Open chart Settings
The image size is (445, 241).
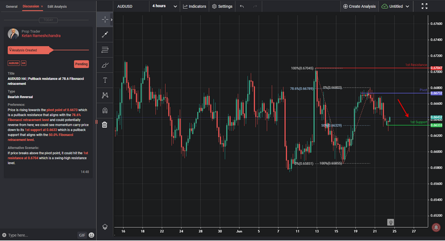[222, 6]
